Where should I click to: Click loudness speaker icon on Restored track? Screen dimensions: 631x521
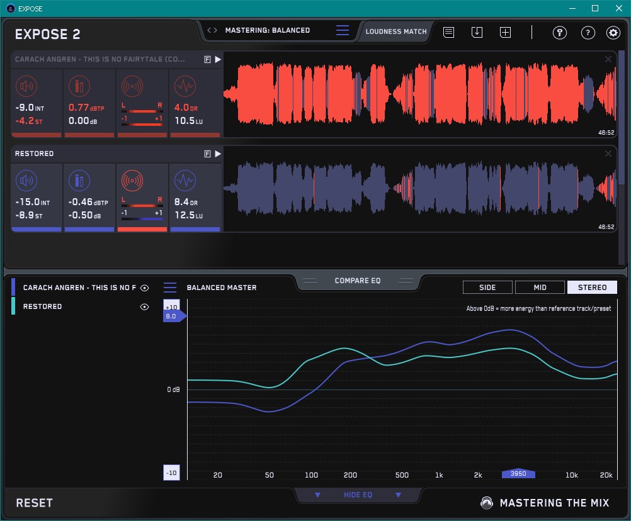(26, 181)
